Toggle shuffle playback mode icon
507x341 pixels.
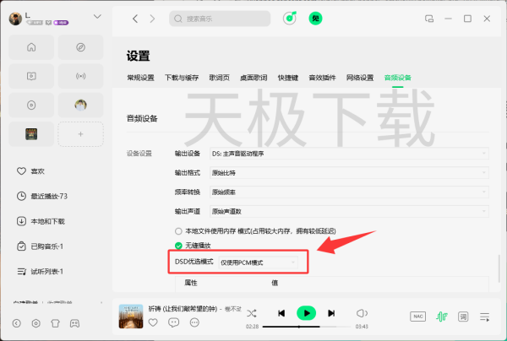tap(252, 313)
